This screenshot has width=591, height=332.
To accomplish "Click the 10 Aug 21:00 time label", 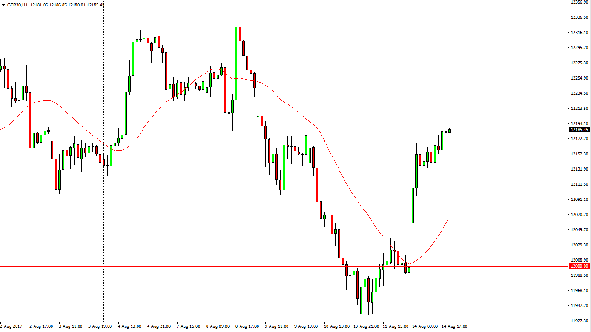I will [x=365, y=326].
